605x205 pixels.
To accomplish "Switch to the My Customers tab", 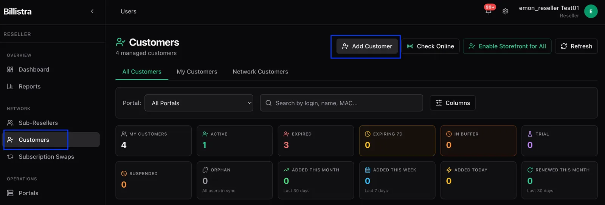I will (x=197, y=72).
